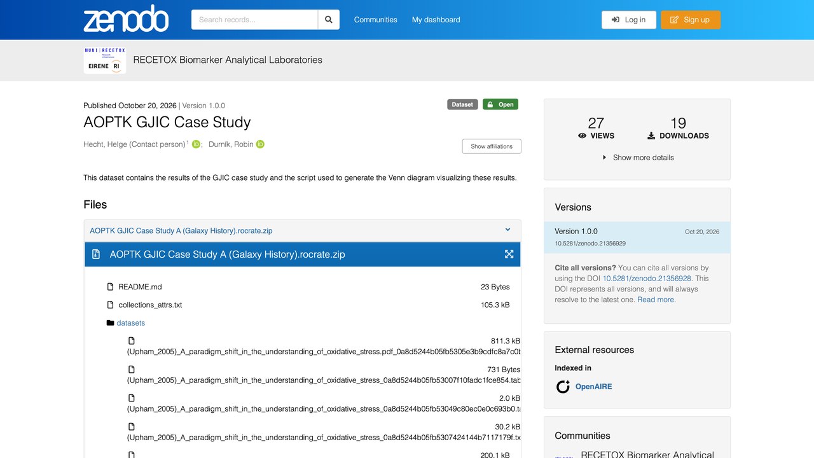Click the Sign up button
This screenshot has height=458, width=814.
click(x=691, y=20)
